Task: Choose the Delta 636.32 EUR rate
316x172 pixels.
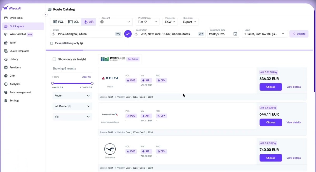Action: [x=271, y=87]
